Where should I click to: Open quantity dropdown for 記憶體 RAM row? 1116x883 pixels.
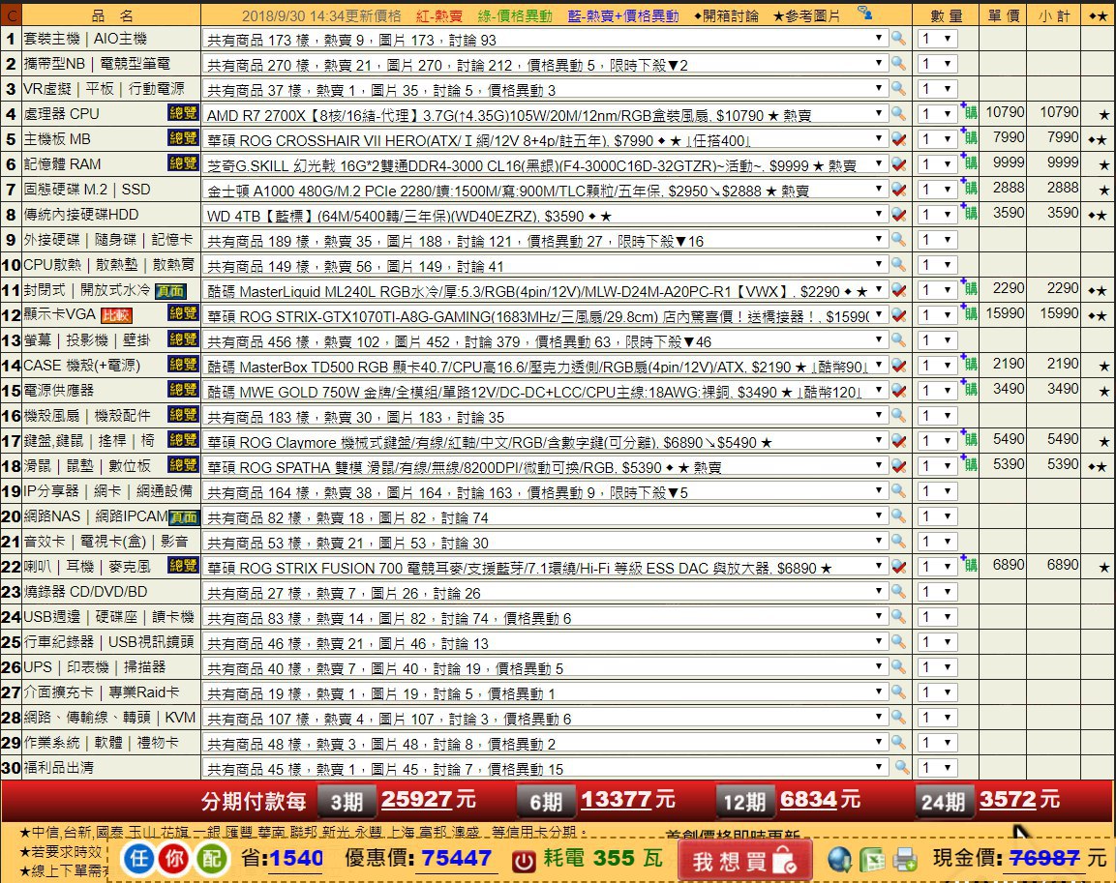coord(937,164)
